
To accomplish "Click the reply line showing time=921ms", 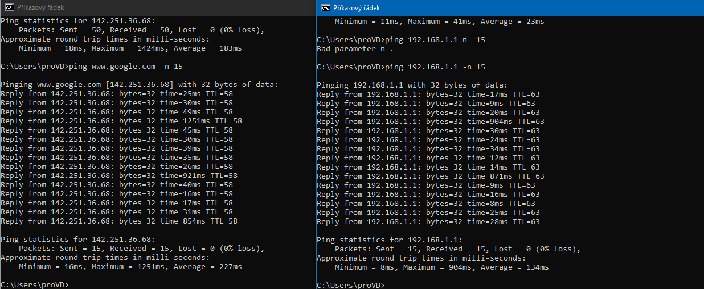I will coord(119,176).
